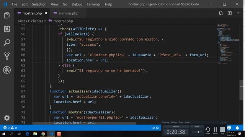The height and width of the screenshot is (137, 245).
Task: Open the Selection menu
Action: pyautogui.click(x=39, y=4)
